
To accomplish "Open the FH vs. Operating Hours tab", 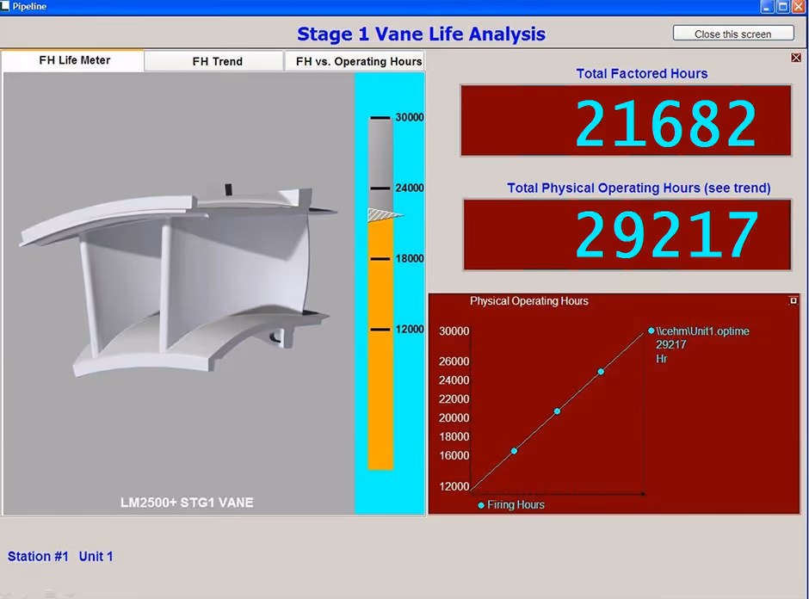I will (355, 61).
